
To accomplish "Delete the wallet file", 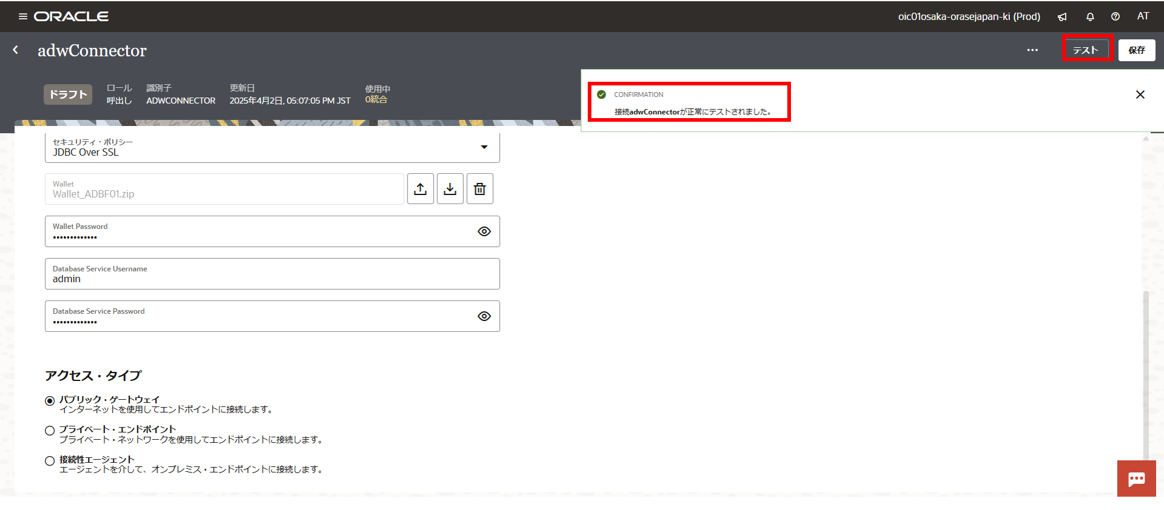I will coord(480,189).
